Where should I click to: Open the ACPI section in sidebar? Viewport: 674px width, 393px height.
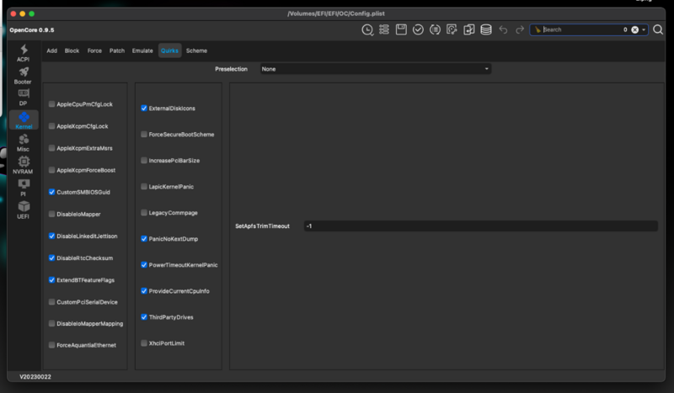click(x=23, y=53)
